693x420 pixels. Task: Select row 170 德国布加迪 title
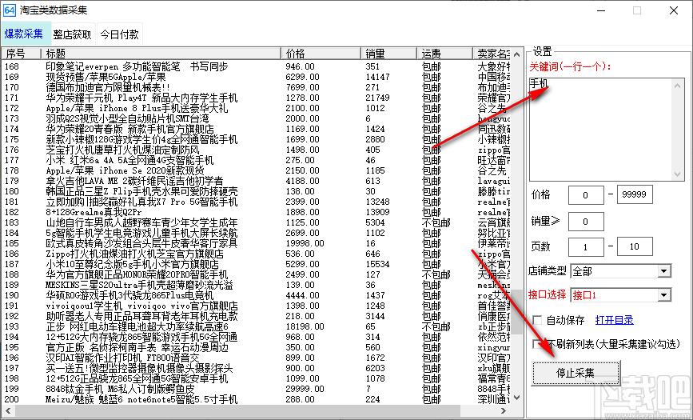click(x=108, y=87)
